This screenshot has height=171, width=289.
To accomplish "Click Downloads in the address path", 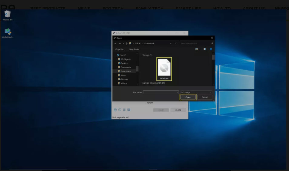I will (149, 44).
